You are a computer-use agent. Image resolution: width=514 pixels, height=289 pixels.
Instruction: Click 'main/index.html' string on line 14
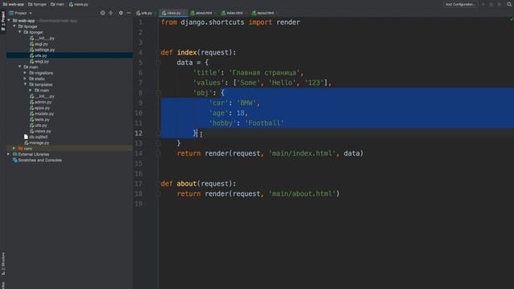tap(302, 153)
